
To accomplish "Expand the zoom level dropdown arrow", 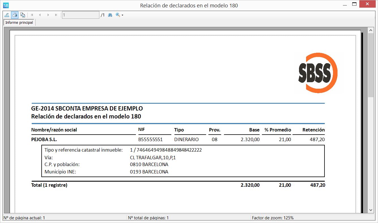I will click(x=122, y=15).
